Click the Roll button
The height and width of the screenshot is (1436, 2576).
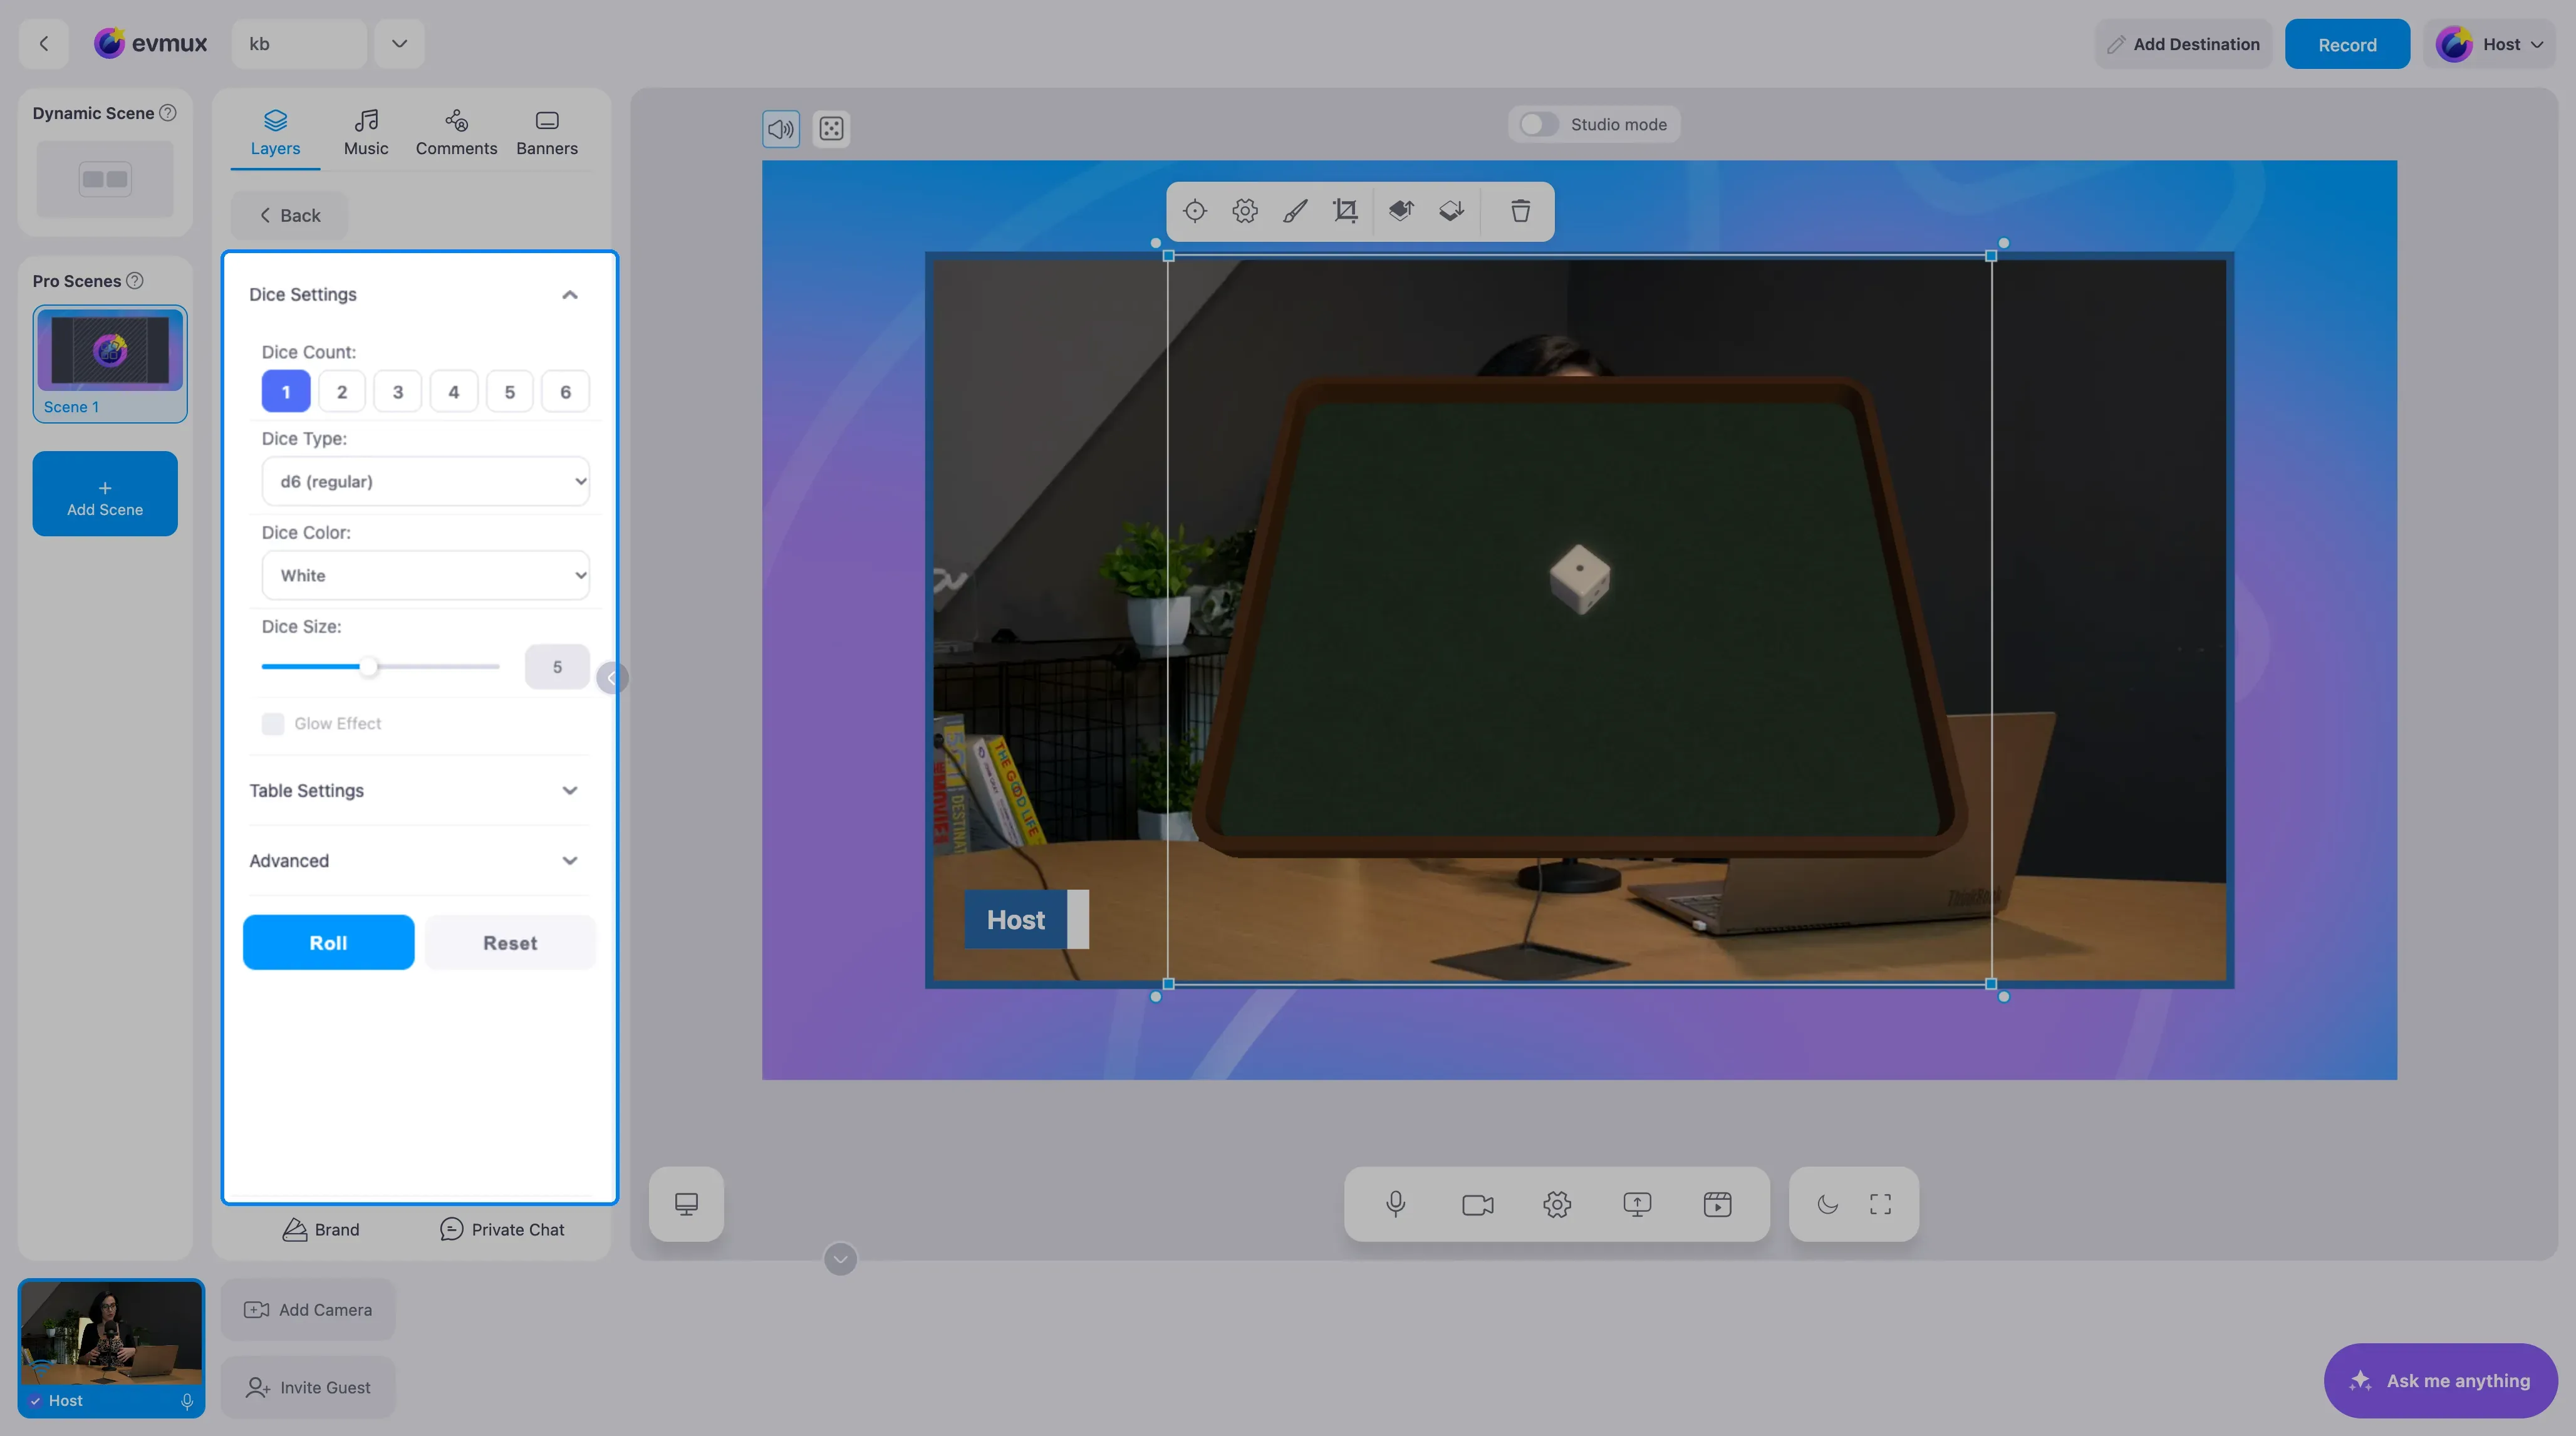[328, 943]
